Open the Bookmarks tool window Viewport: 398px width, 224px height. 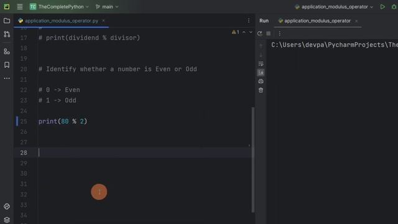click(7, 65)
